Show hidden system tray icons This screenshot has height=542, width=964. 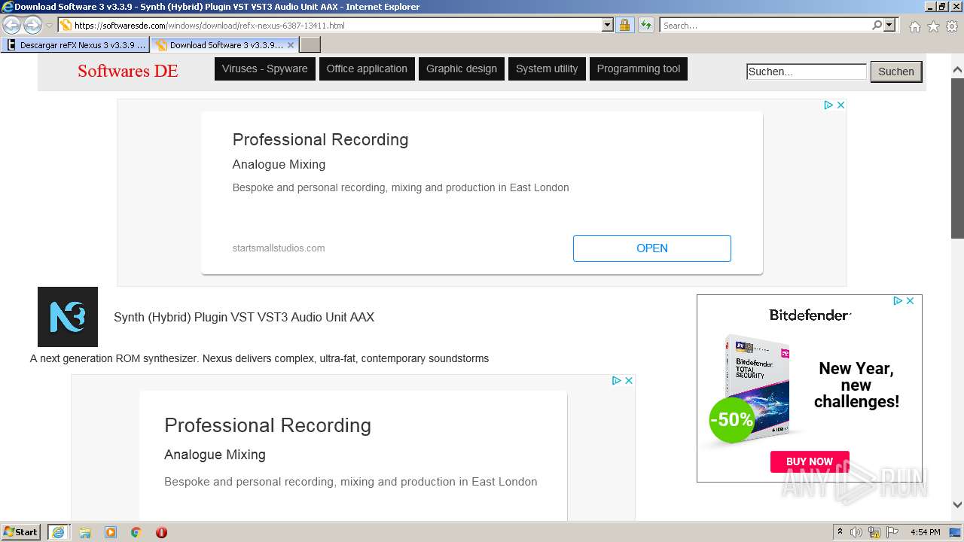click(x=840, y=532)
